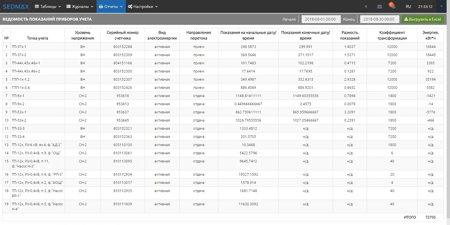Click the Конец date field
This screenshot has height=225, width=450.
tap(379, 19)
